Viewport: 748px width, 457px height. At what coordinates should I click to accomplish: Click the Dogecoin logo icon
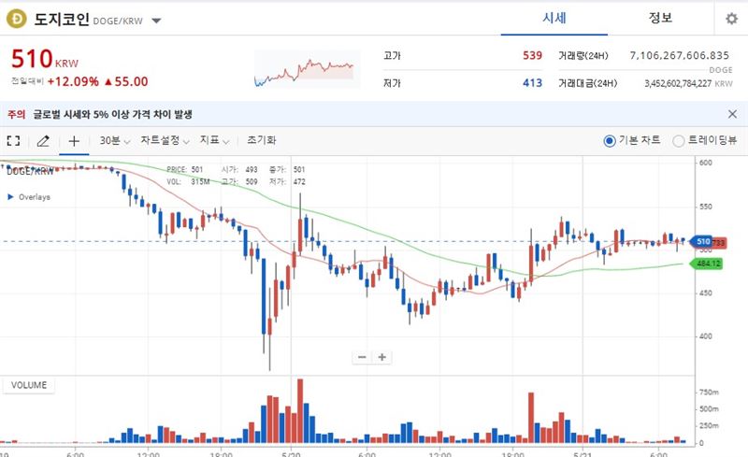(x=16, y=20)
